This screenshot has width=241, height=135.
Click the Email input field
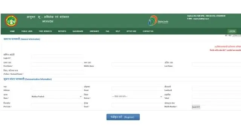tap(137, 105)
